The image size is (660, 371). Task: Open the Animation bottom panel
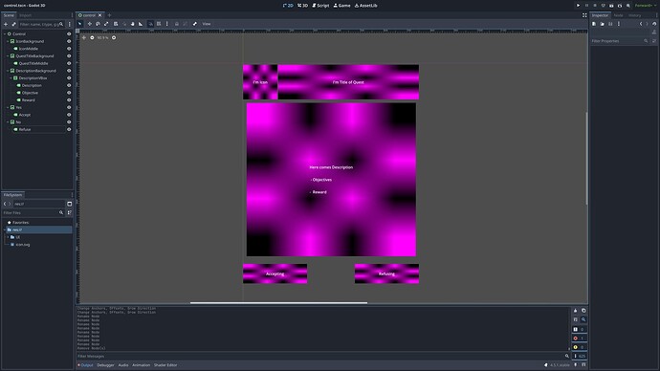(141, 365)
